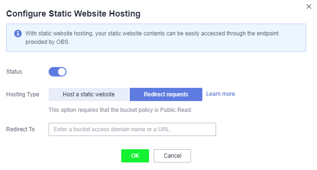Click the Hosting Type label
This screenshot has width=317, height=170.
(23, 94)
